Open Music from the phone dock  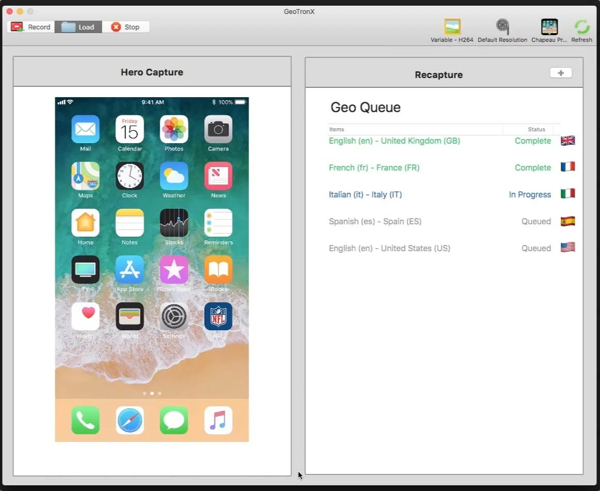218,420
